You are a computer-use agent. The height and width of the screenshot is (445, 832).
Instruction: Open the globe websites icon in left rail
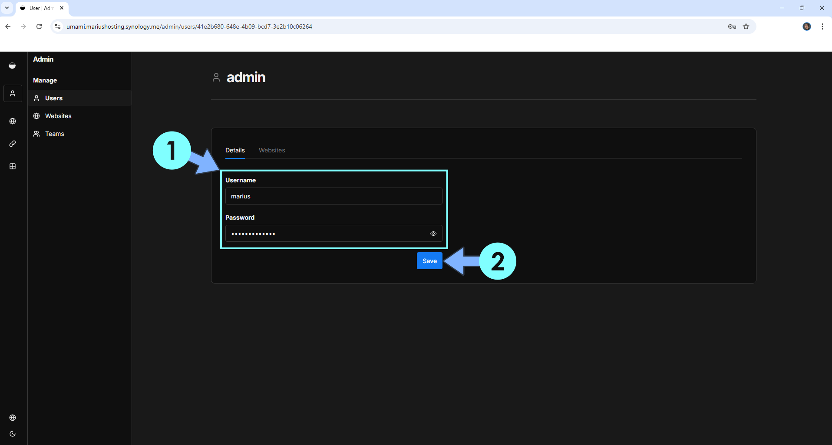tap(13, 121)
